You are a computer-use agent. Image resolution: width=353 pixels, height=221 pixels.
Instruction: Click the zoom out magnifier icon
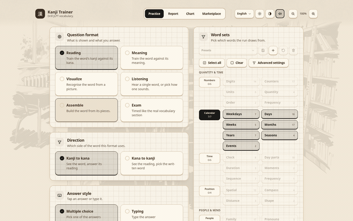pyautogui.click(x=293, y=14)
